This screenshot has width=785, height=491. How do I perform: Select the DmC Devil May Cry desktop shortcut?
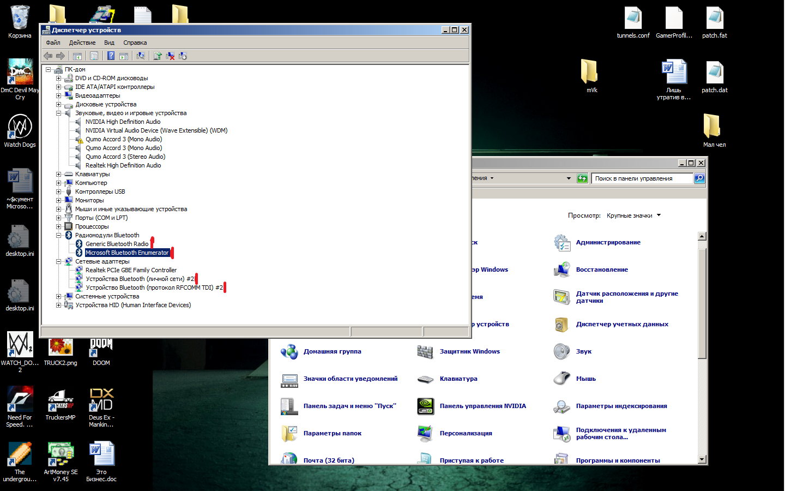[x=20, y=79]
